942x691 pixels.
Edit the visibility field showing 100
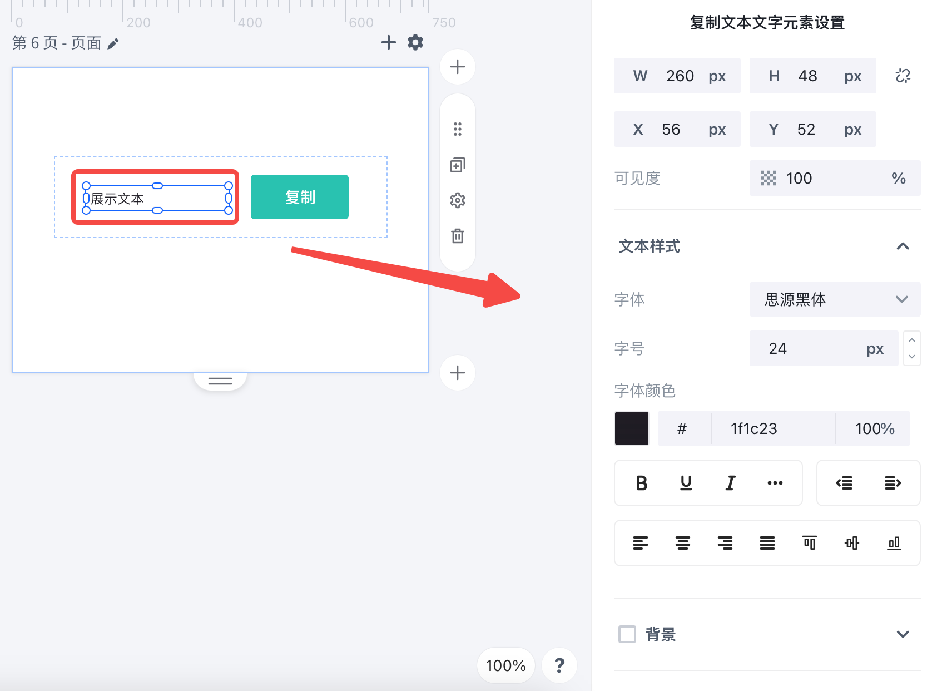[x=835, y=178]
